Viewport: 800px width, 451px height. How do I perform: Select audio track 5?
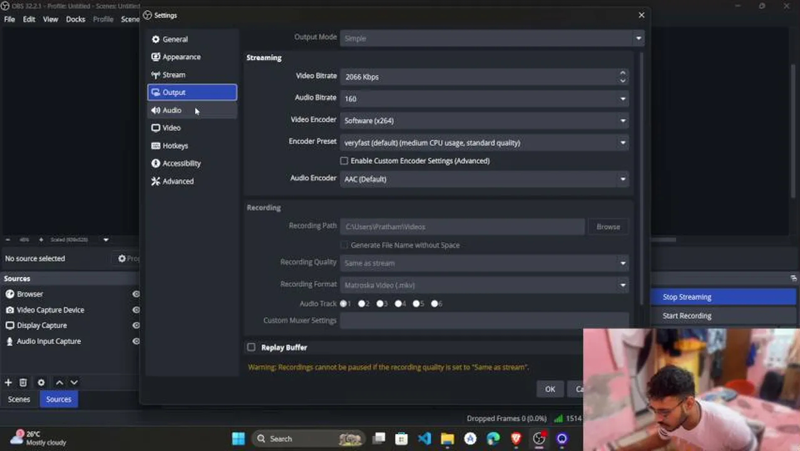(x=416, y=304)
